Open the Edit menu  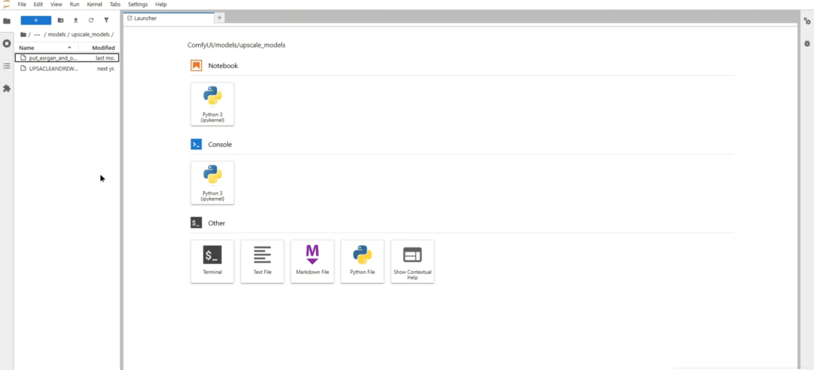38,4
